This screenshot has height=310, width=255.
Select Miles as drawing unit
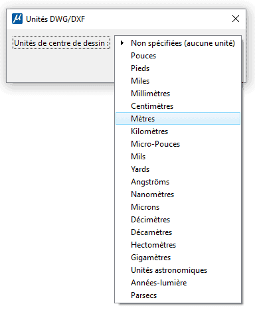(x=178, y=81)
